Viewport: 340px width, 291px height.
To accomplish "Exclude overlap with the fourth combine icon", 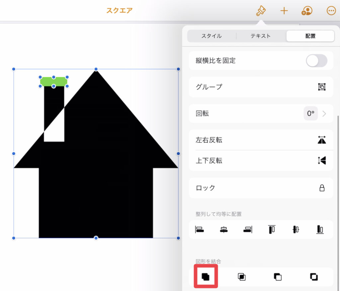I will pos(314,277).
